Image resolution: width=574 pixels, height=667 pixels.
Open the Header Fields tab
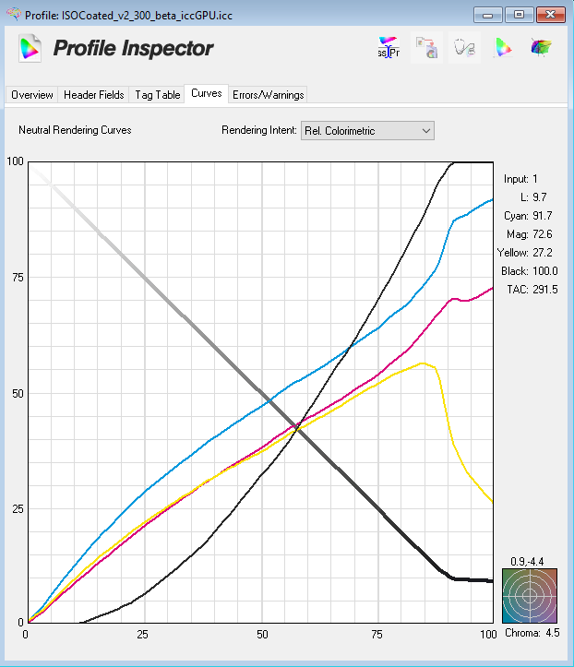[x=93, y=95]
